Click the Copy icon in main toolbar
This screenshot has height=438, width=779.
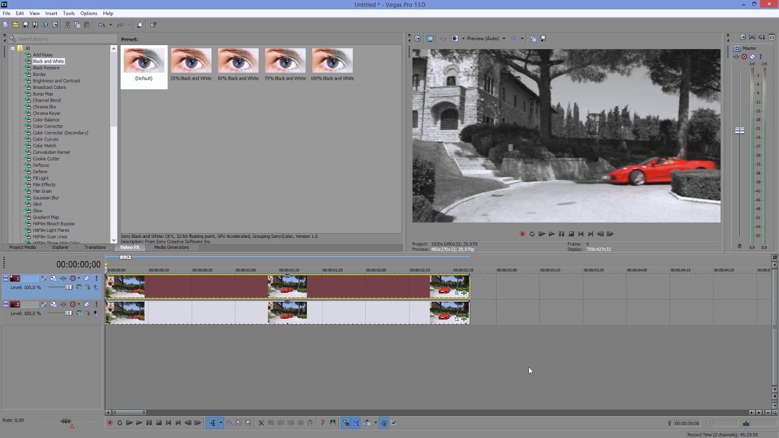click(x=77, y=25)
